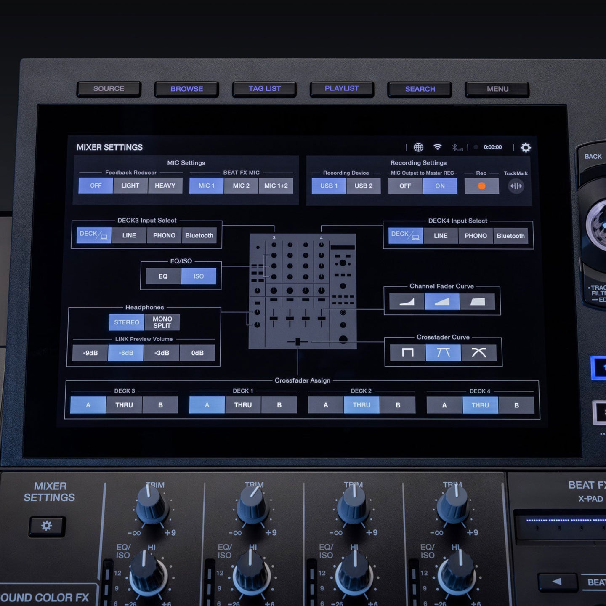Assign DECK 2 crossfader to THRU
Viewport: 606px width, 606px height.
tap(361, 405)
